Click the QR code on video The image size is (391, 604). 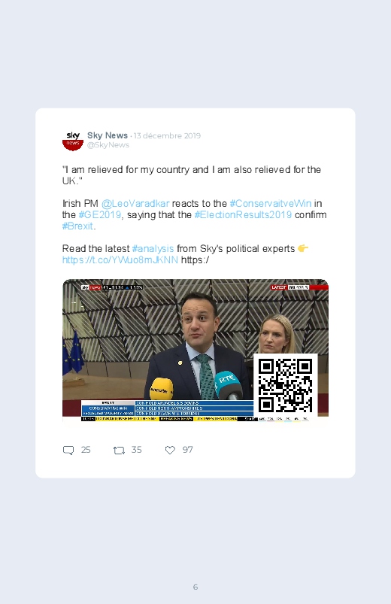pos(285,385)
